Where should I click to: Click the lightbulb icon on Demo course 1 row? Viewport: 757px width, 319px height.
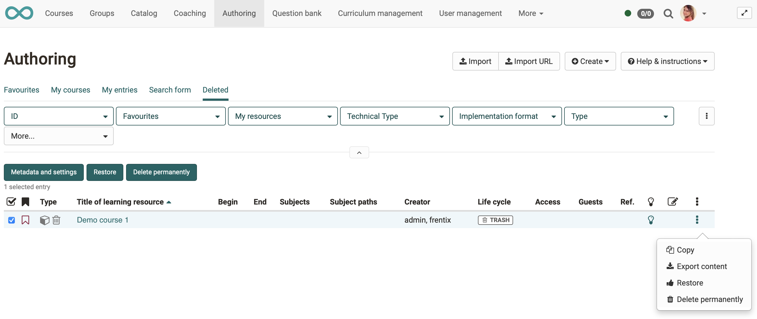tap(651, 220)
